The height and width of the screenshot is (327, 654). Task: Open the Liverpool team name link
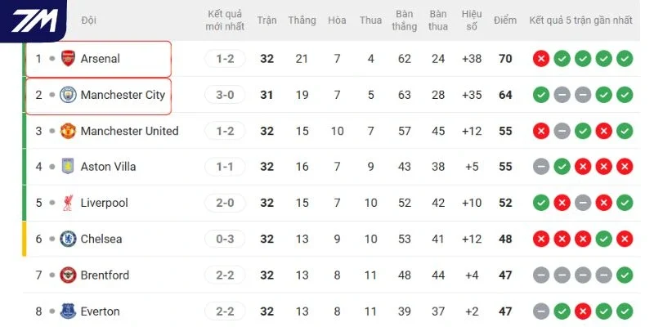point(105,203)
